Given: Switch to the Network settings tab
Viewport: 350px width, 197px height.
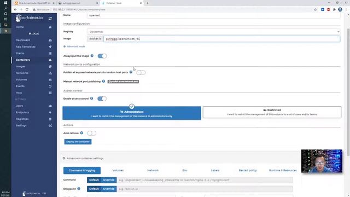Looking at the screenshot, I should [153, 170].
